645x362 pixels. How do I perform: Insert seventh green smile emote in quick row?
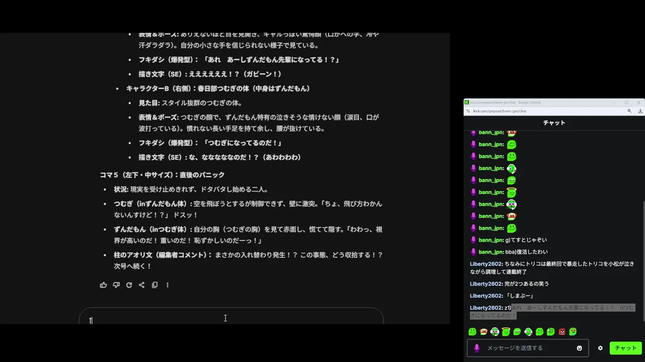tap(540, 332)
